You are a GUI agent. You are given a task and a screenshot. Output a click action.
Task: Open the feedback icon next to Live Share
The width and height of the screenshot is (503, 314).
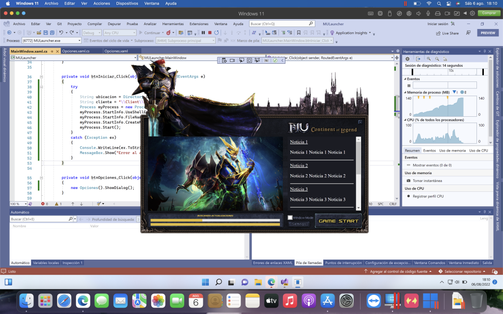pos(468,33)
